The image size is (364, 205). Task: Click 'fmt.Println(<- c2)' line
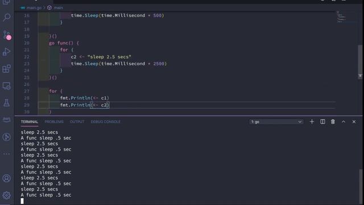coord(85,105)
